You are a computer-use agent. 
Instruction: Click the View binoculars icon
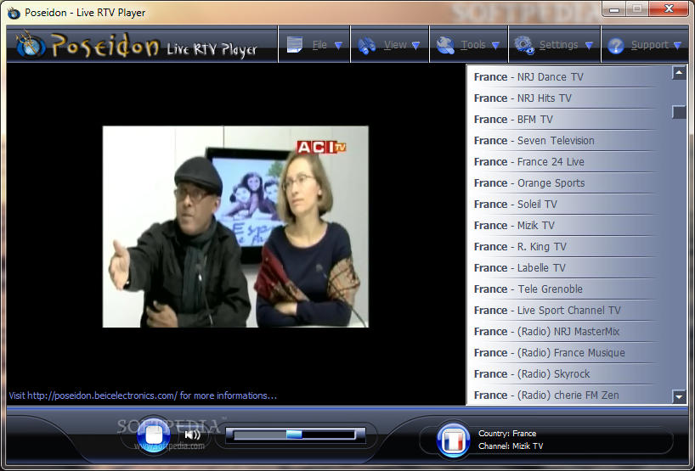(367, 45)
